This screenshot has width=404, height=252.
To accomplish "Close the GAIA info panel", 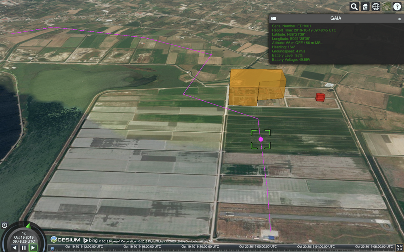I will [400, 19].
